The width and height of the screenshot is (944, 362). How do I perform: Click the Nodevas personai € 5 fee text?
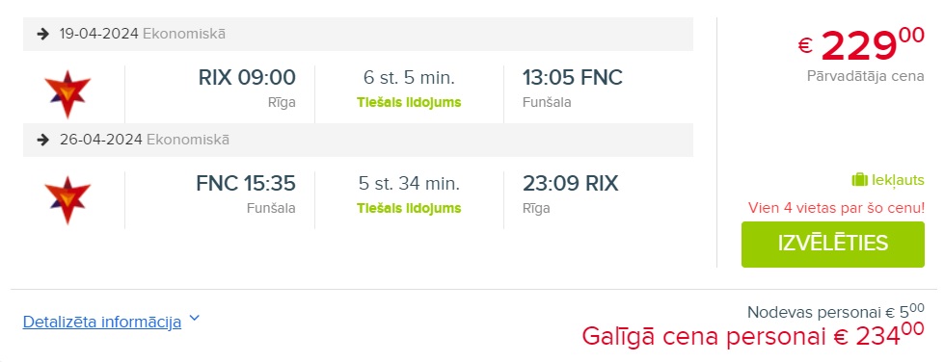pyautogui.click(x=836, y=312)
